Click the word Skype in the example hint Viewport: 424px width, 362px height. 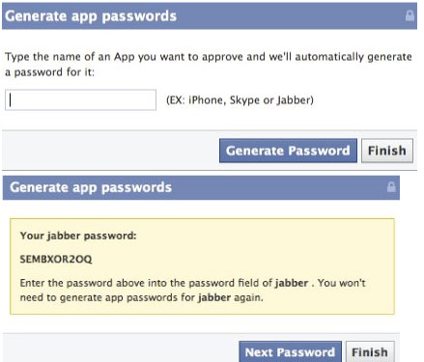(x=244, y=100)
